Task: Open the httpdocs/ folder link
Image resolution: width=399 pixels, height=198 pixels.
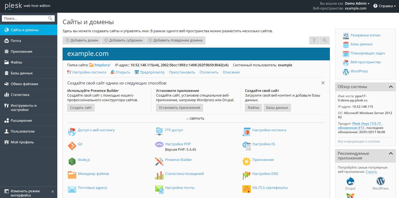Action: pyautogui.click(x=102, y=65)
